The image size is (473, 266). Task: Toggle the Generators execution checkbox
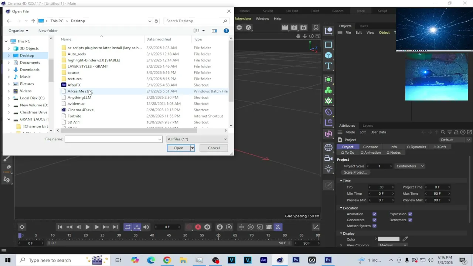[x=374, y=220]
